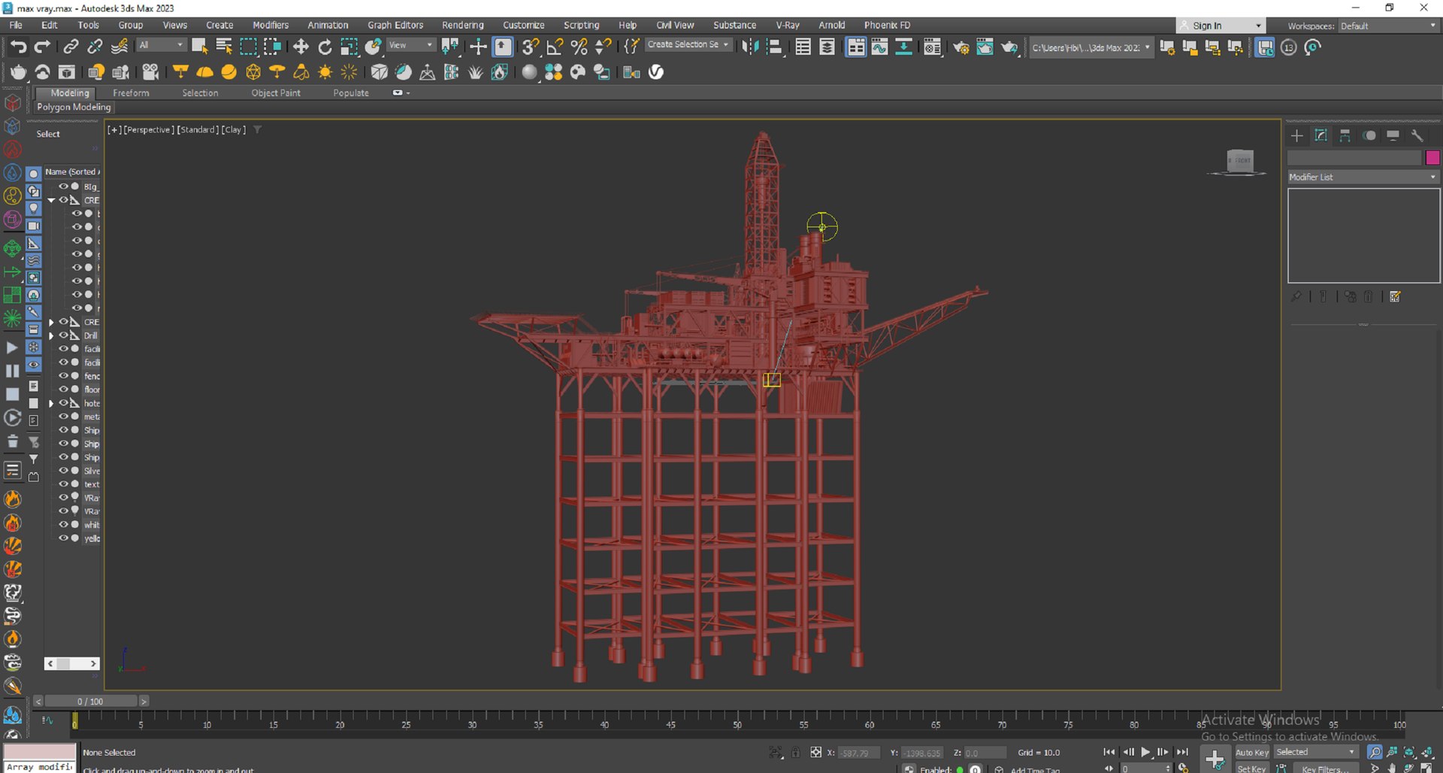Toggle visibility of the floor item
This screenshot has height=773, width=1443.
tap(64, 390)
